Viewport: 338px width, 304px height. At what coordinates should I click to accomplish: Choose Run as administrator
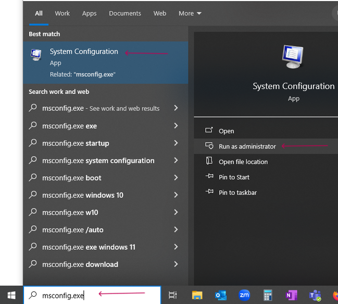coord(247,147)
